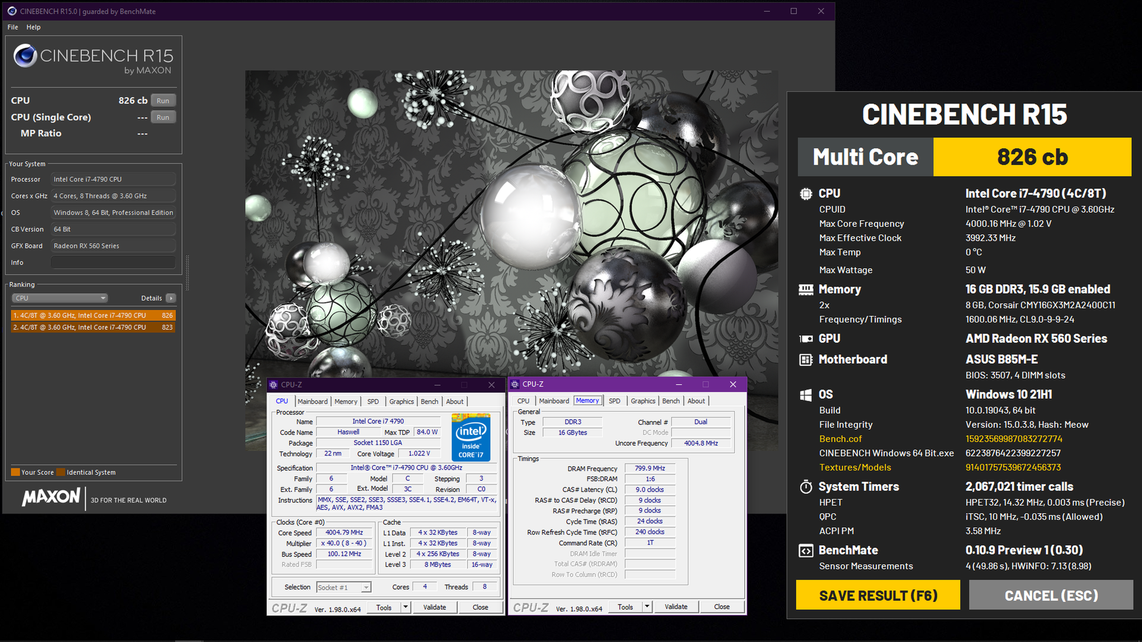Image resolution: width=1142 pixels, height=642 pixels.
Task: Expand Tools dropdown arrow in left CPU-Z
Action: pos(406,608)
